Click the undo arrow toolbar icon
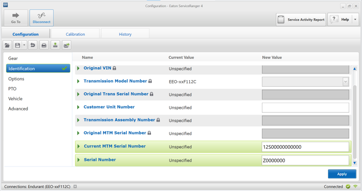 (x=33, y=45)
